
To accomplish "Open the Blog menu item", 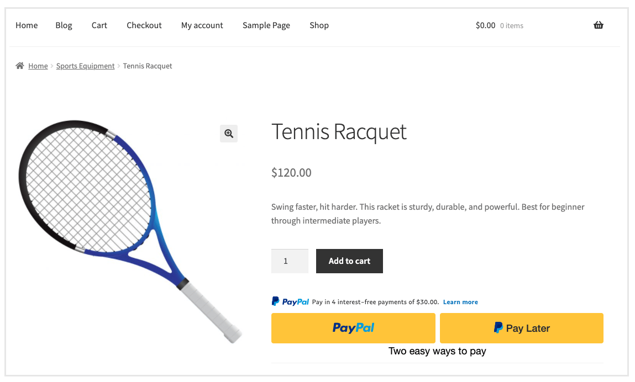I will click(64, 25).
